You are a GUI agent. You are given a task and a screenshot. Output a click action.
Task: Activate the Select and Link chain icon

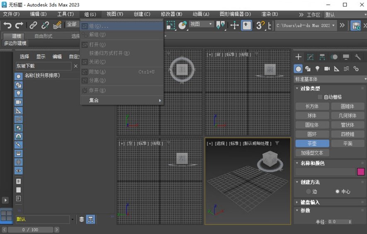click(x=34, y=25)
